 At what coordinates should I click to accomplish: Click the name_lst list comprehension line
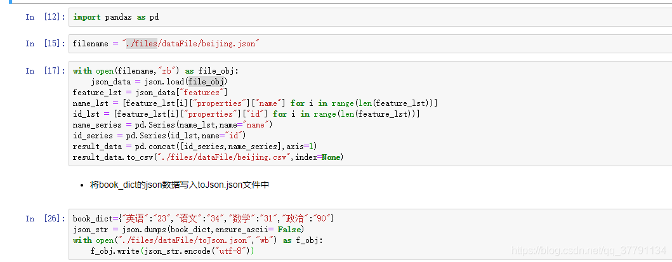(x=255, y=103)
